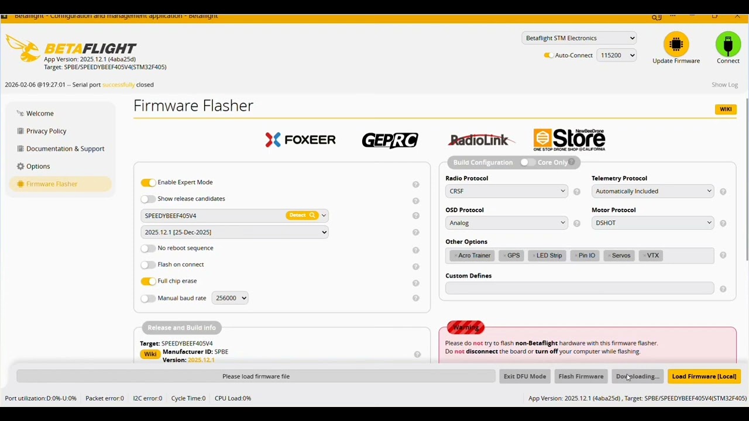Open the Motor Protocol DSHOT dropdown
This screenshot has width=749, height=421.
pyautogui.click(x=652, y=223)
